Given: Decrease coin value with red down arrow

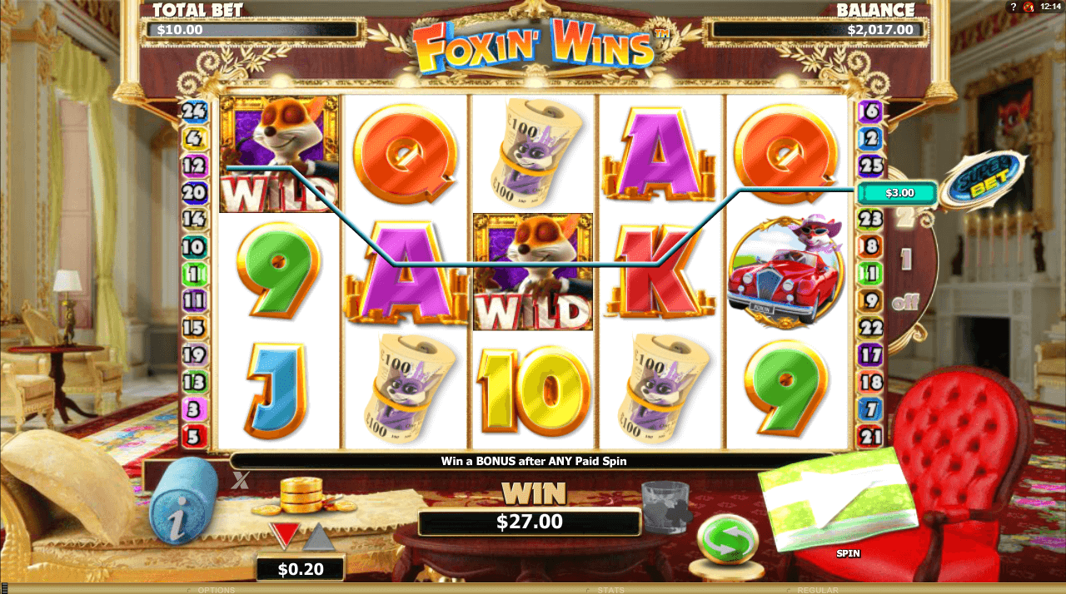Looking at the screenshot, I should pos(284,537).
